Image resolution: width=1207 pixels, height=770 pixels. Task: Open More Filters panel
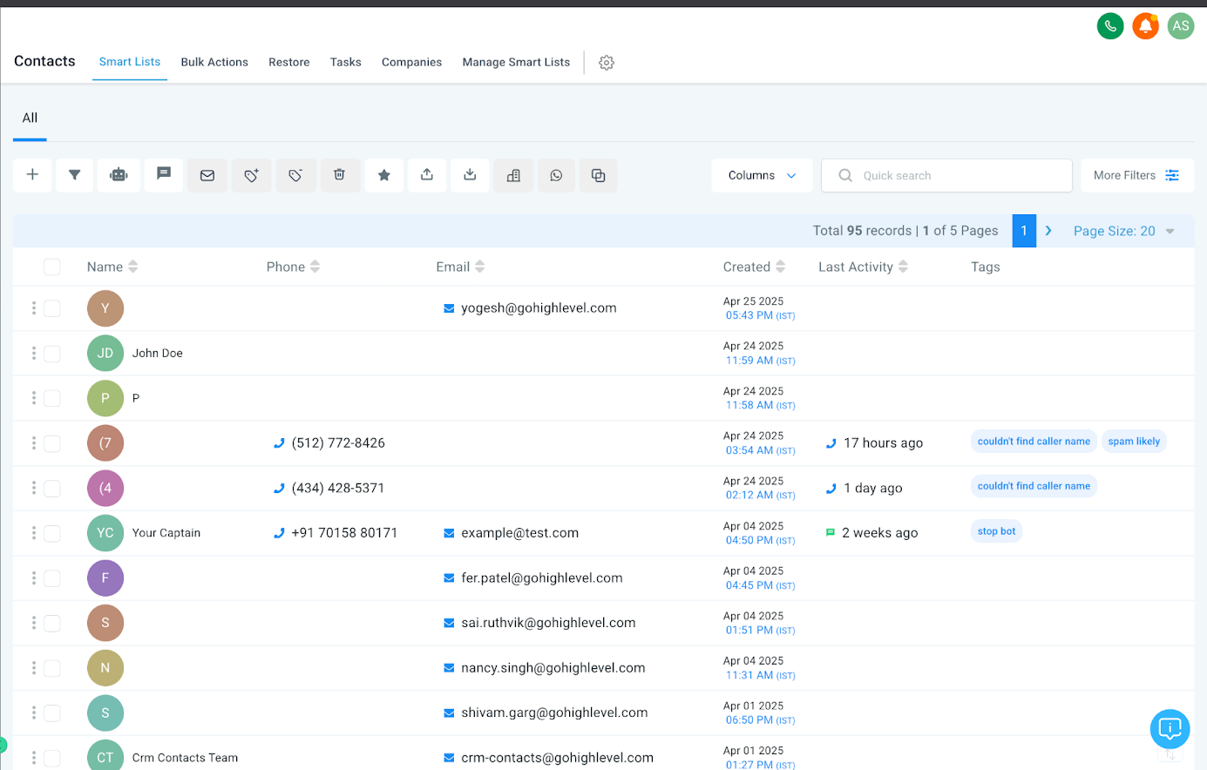[x=1137, y=175]
